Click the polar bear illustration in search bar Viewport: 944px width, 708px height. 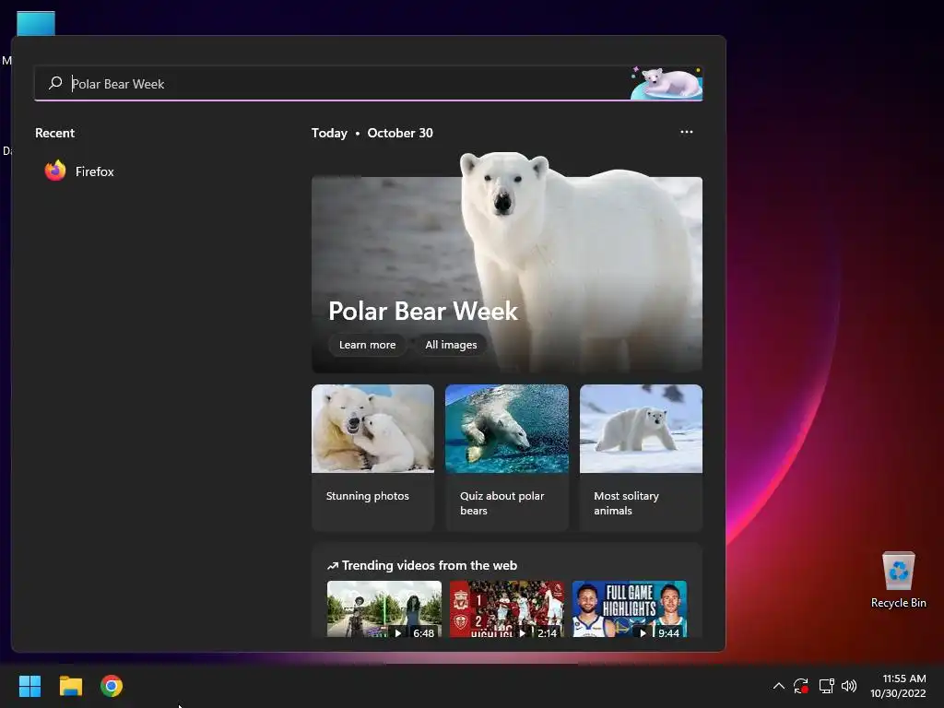tap(667, 83)
